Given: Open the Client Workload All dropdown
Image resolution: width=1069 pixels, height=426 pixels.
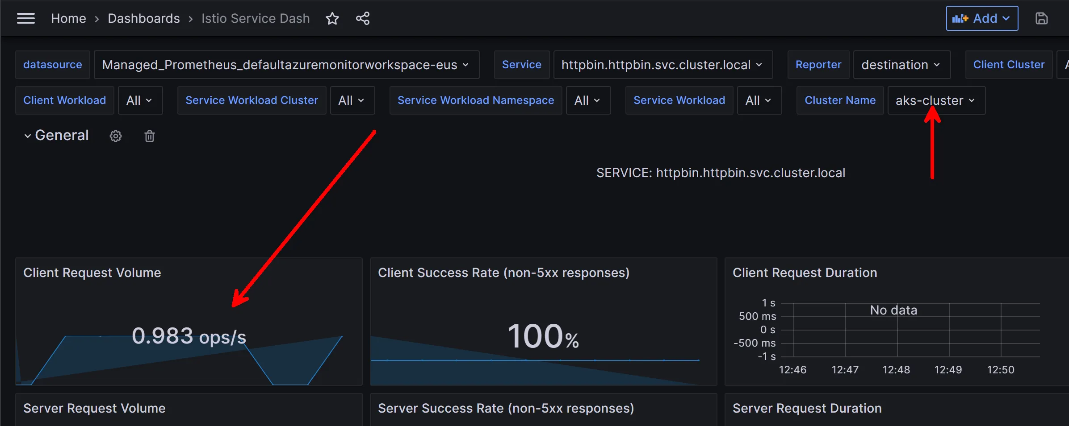Looking at the screenshot, I should click(140, 100).
